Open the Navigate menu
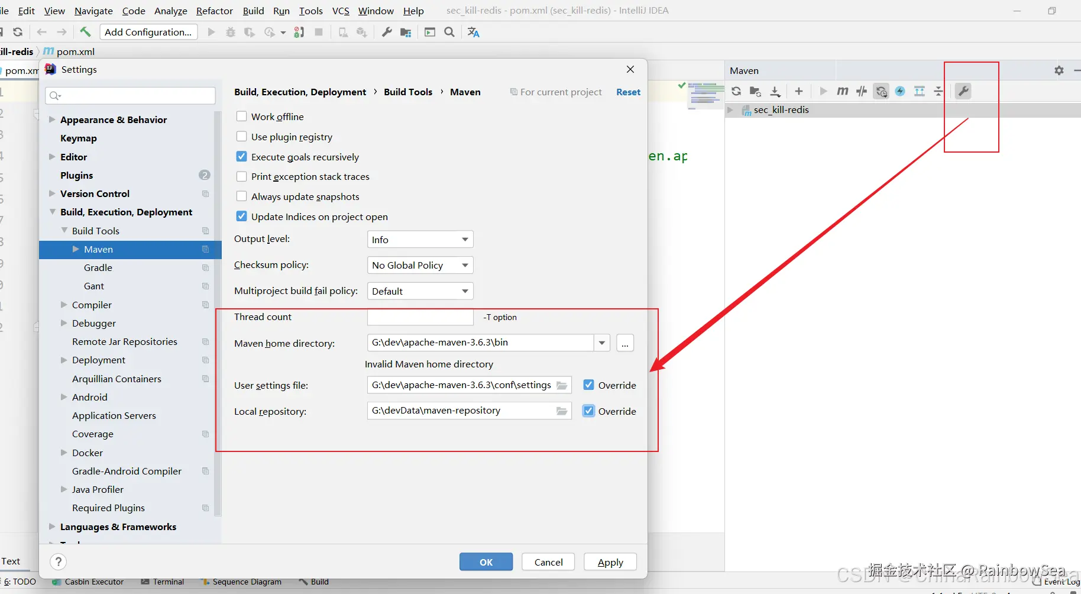This screenshot has width=1081, height=594. [93, 11]
